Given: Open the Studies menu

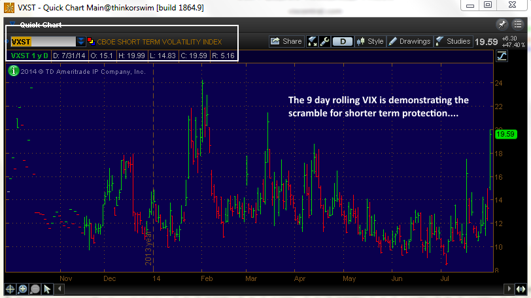Looking at the screenshot, I should (452, 41).
